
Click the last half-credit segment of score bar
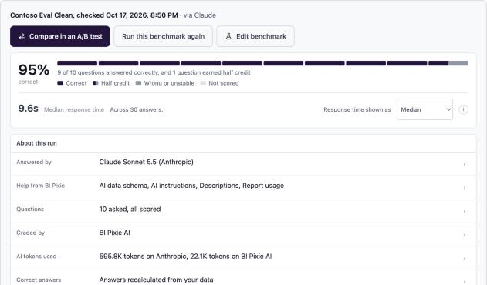point(448,63)
